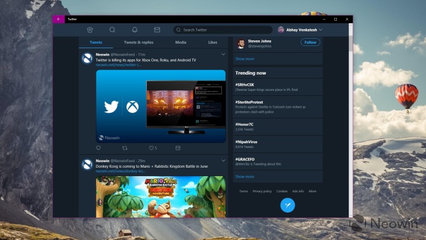The height and width of the screenshot is (240, 426).
Task: Switch to the Media tab
Action: [180, 43]
